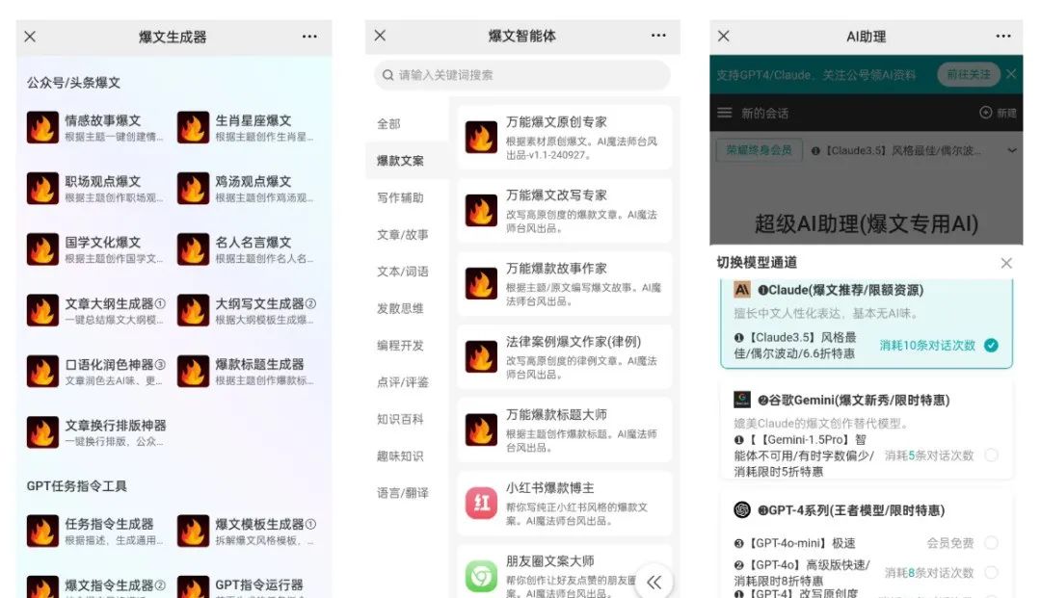Viewport: 1041px width, 598px height.
Task: Close the 切换模型通道 panel
Action: click(1005, 263)
